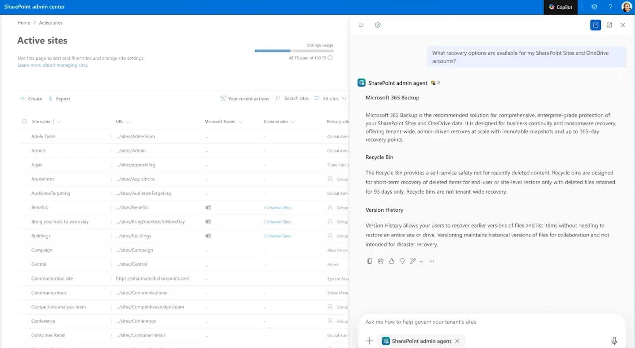The height and width of the screenshot is (348, 635).
Task: Open the row menu dots for Campaign
Action: click(111, 250)
